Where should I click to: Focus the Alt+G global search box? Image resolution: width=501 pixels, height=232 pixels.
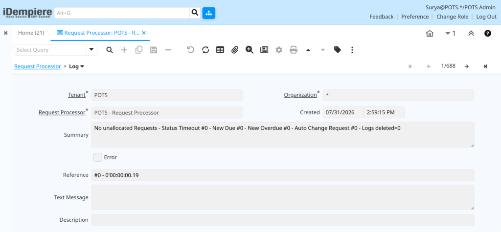click(122, 13)
